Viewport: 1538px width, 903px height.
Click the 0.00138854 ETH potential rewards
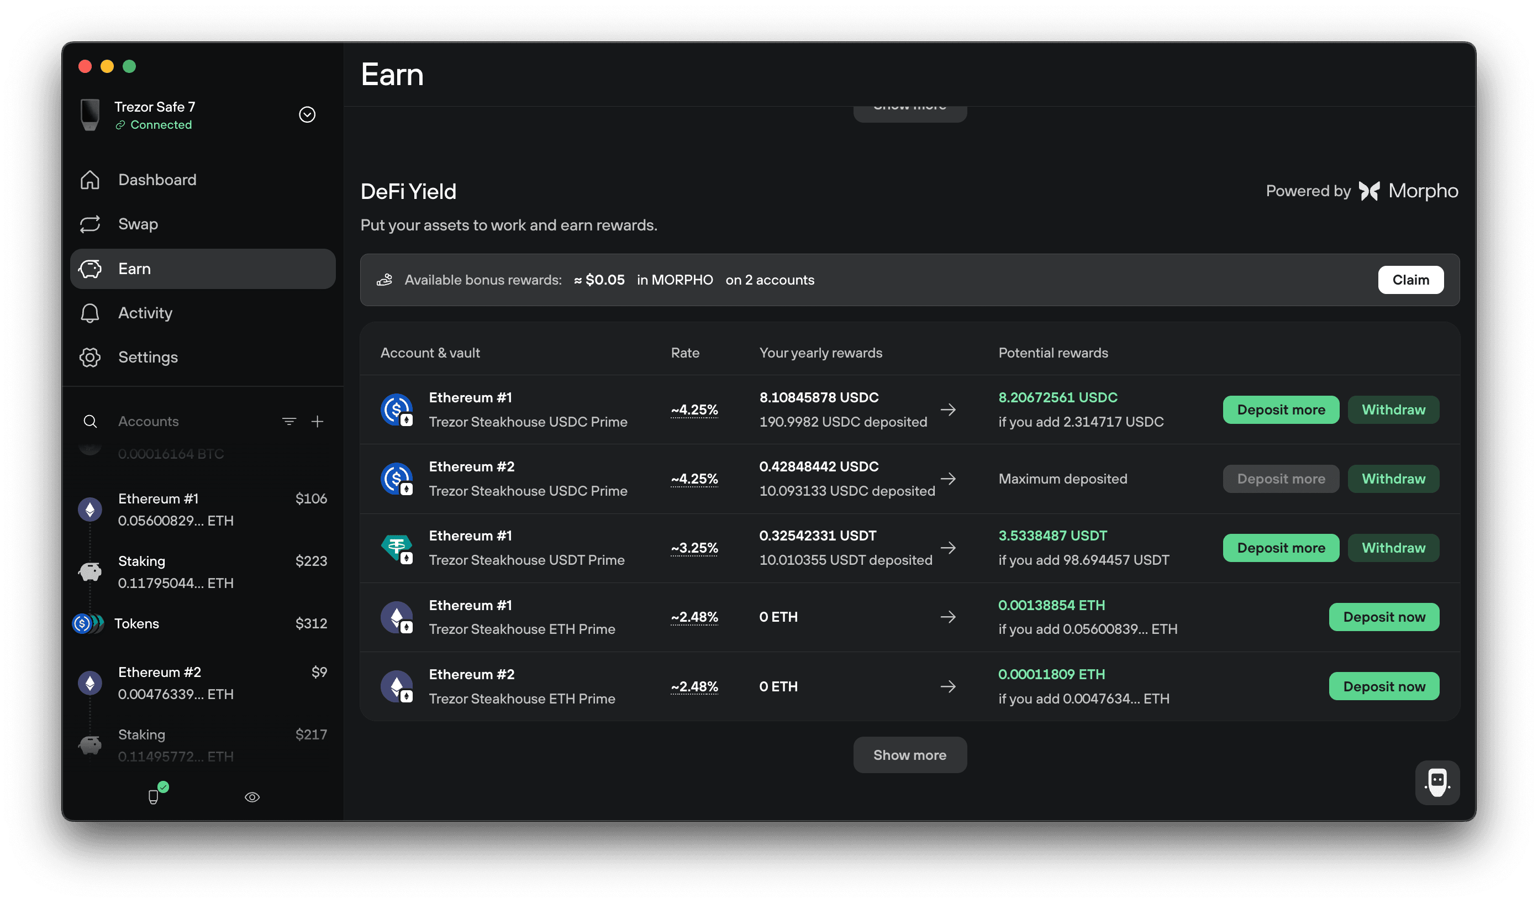(1052, 605)
